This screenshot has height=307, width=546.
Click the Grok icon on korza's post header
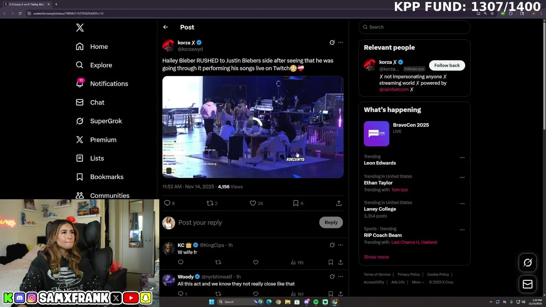332,43
